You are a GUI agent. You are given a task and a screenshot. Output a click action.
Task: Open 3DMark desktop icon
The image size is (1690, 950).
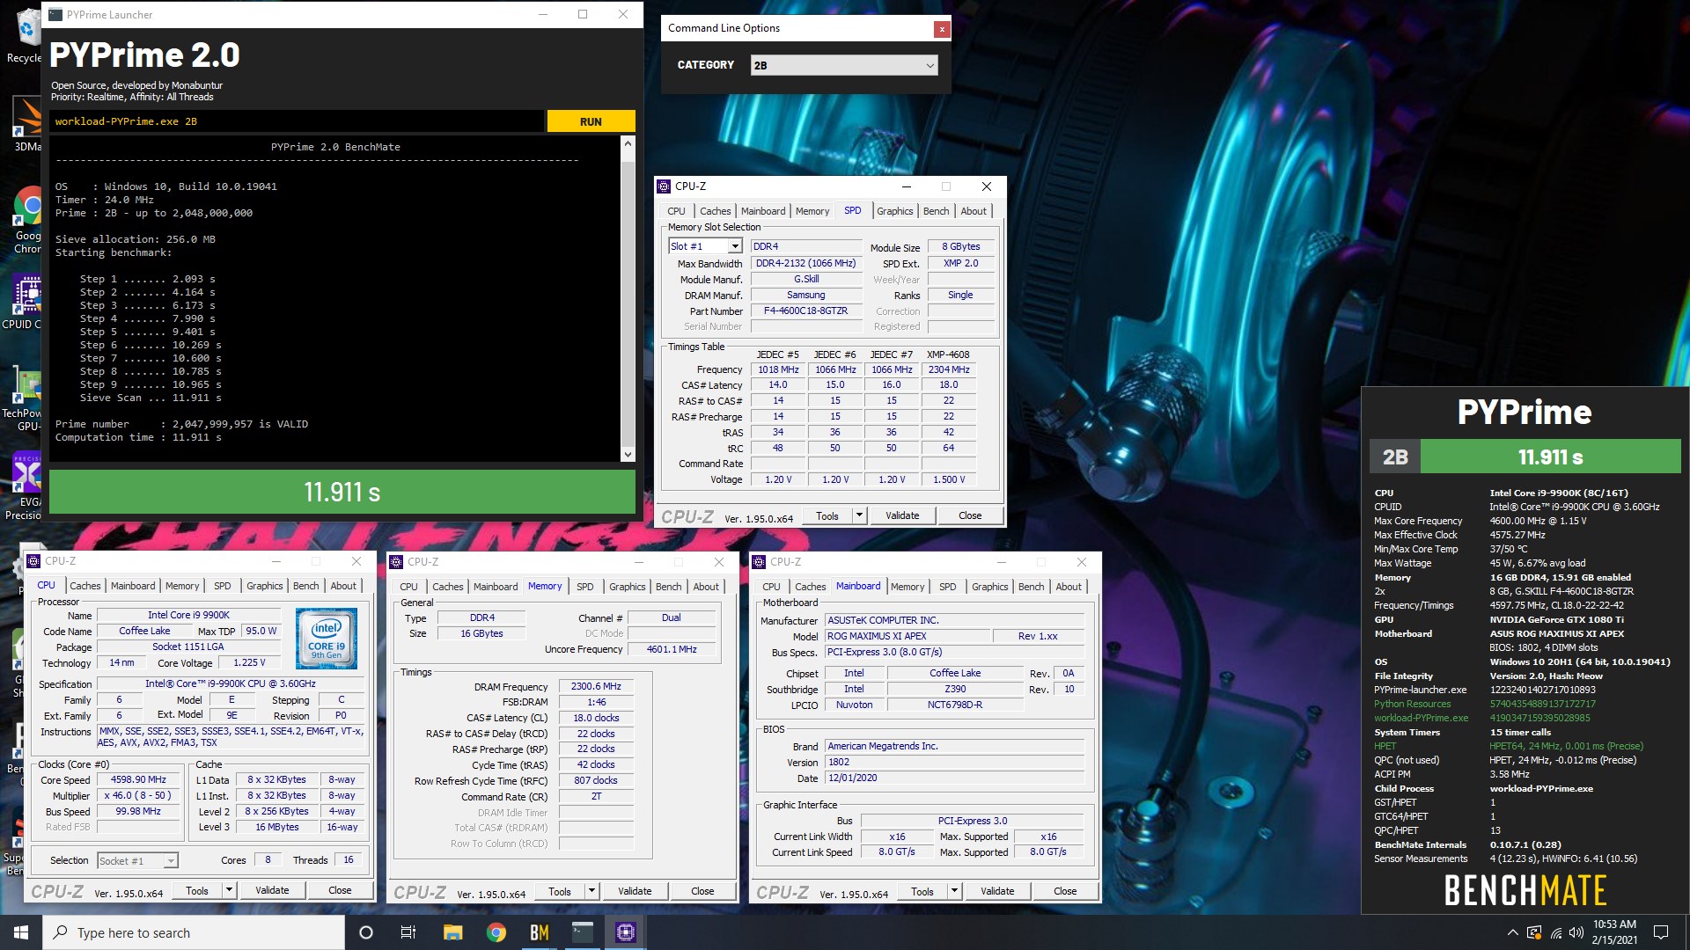(26, 123)
